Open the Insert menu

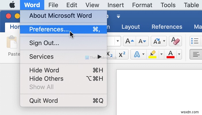click(x=115, y=5)
